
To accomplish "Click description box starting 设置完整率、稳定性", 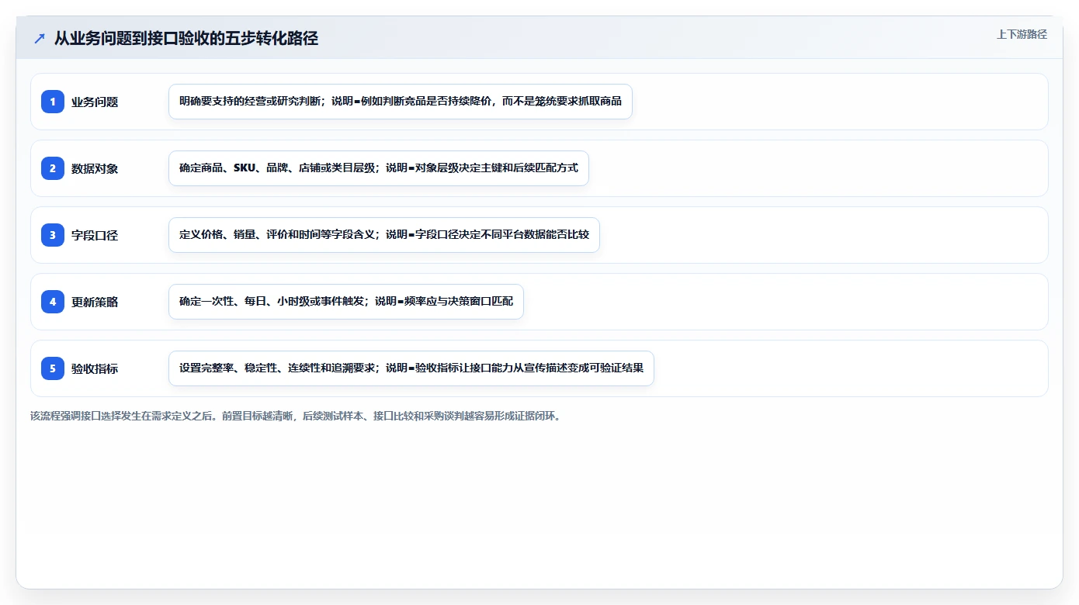I will coord(411,368).
